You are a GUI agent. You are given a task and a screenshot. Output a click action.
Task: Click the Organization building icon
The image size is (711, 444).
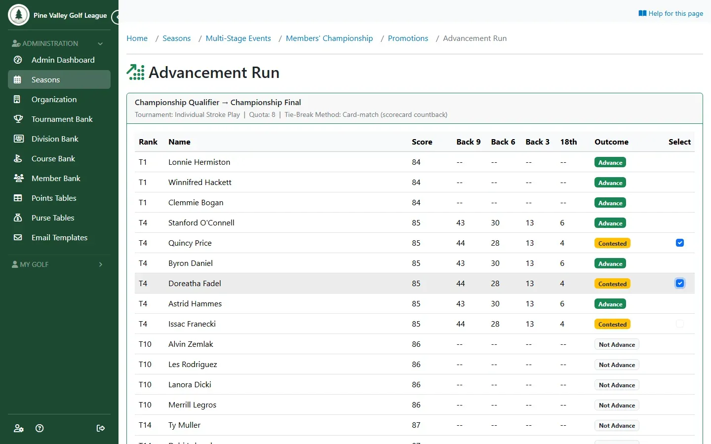tap(18, 99)
